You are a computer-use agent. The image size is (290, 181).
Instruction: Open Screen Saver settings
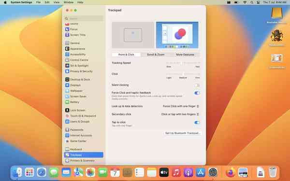[x=84, y=97]
